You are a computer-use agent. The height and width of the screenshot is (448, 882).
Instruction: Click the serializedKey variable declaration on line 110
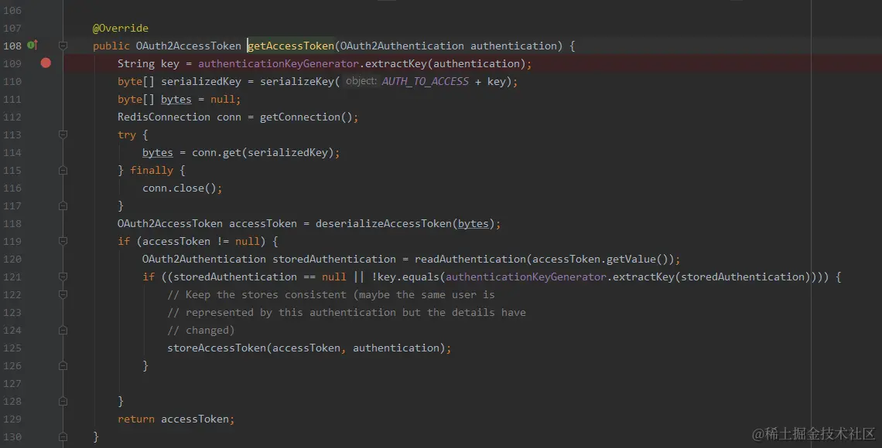pos(201,81)
